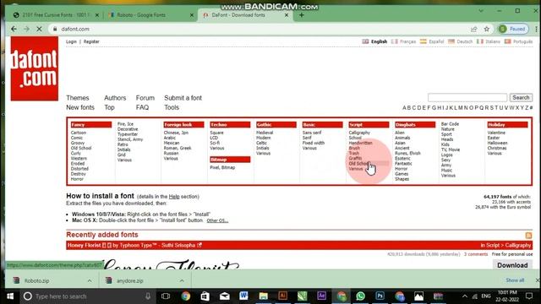541x304 pixels.
Task: Open File Explorer from the taskbar
Action: [x=263, y=296]
